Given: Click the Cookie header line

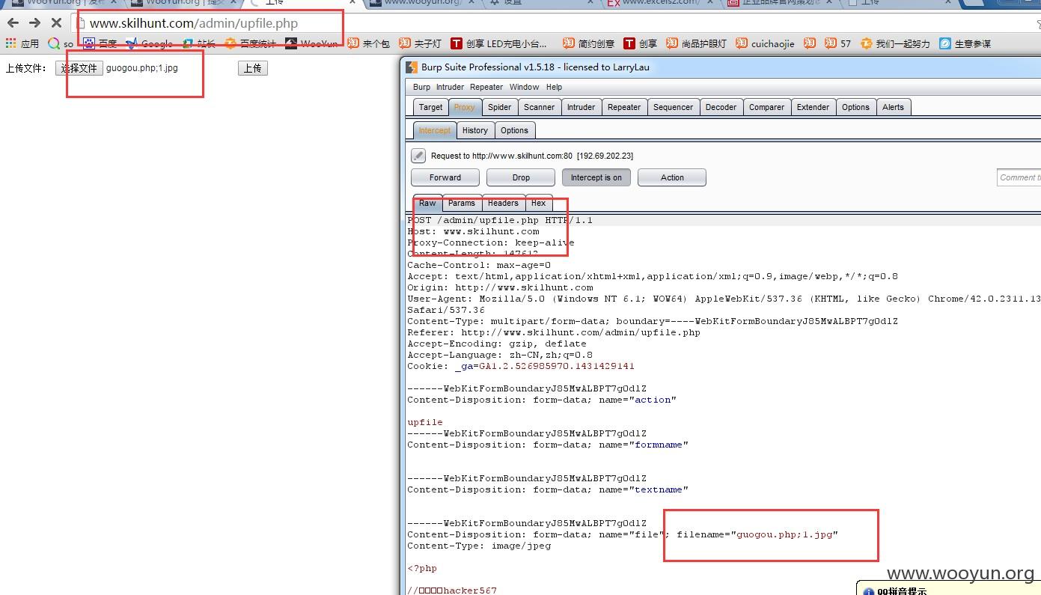Looking at the screenshot, I should 521,366.
